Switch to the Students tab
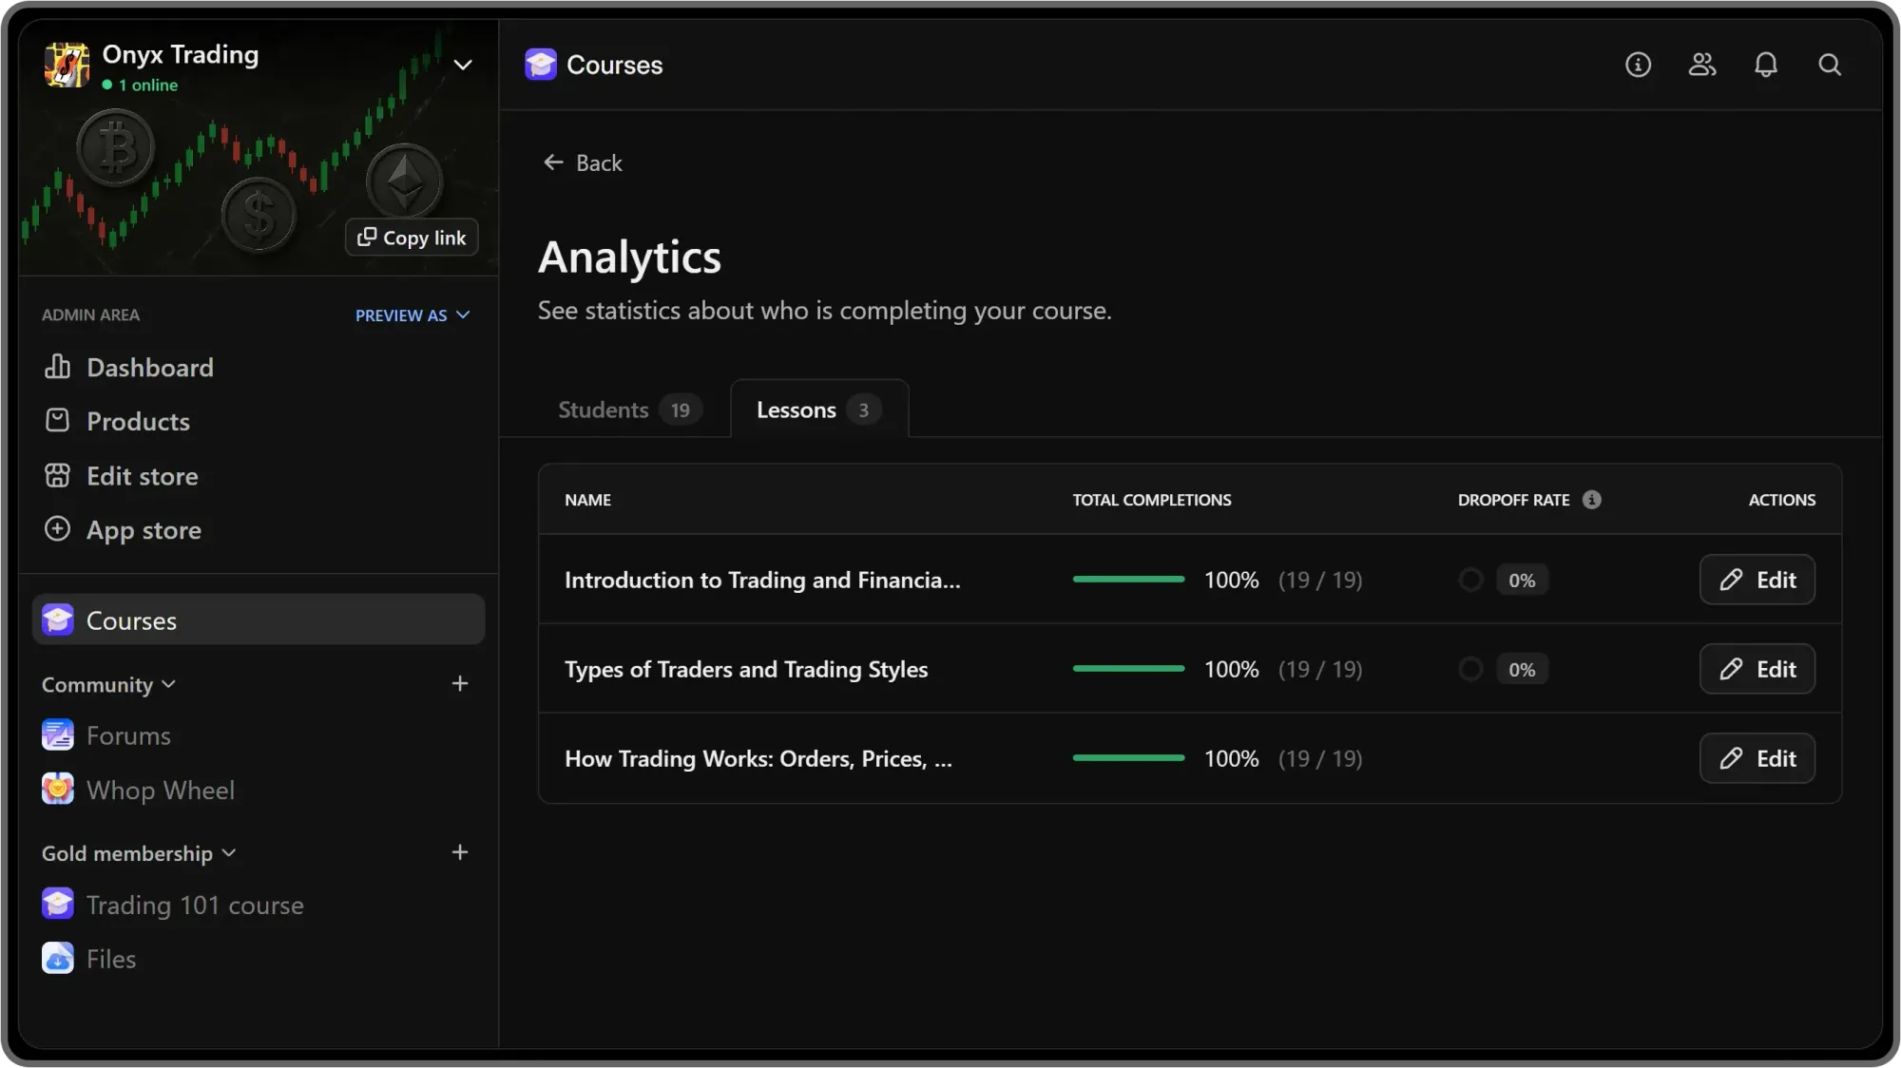The image size is (1901, 1068). (x=627, y=409)
